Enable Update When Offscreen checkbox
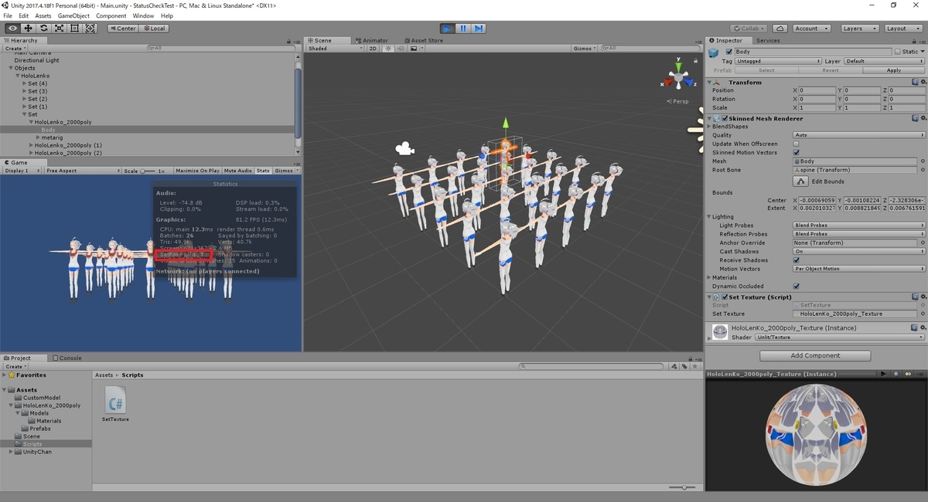 797,144
